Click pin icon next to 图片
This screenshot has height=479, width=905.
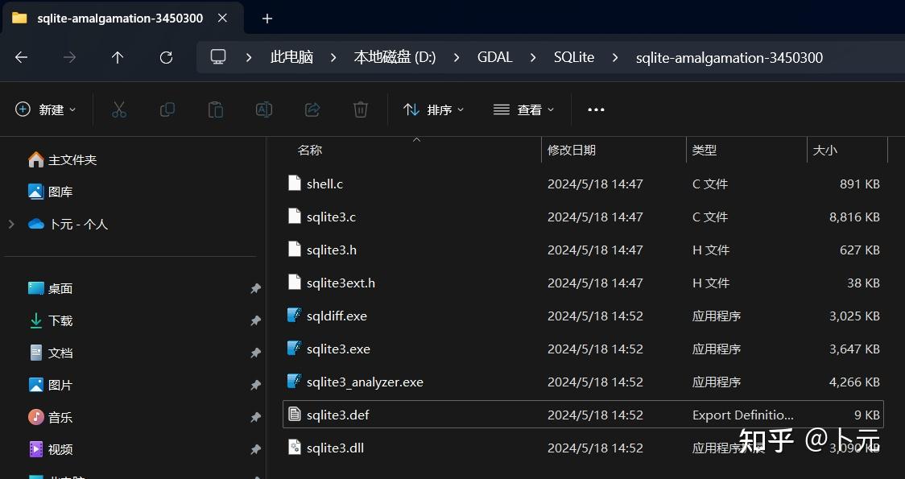255,385
